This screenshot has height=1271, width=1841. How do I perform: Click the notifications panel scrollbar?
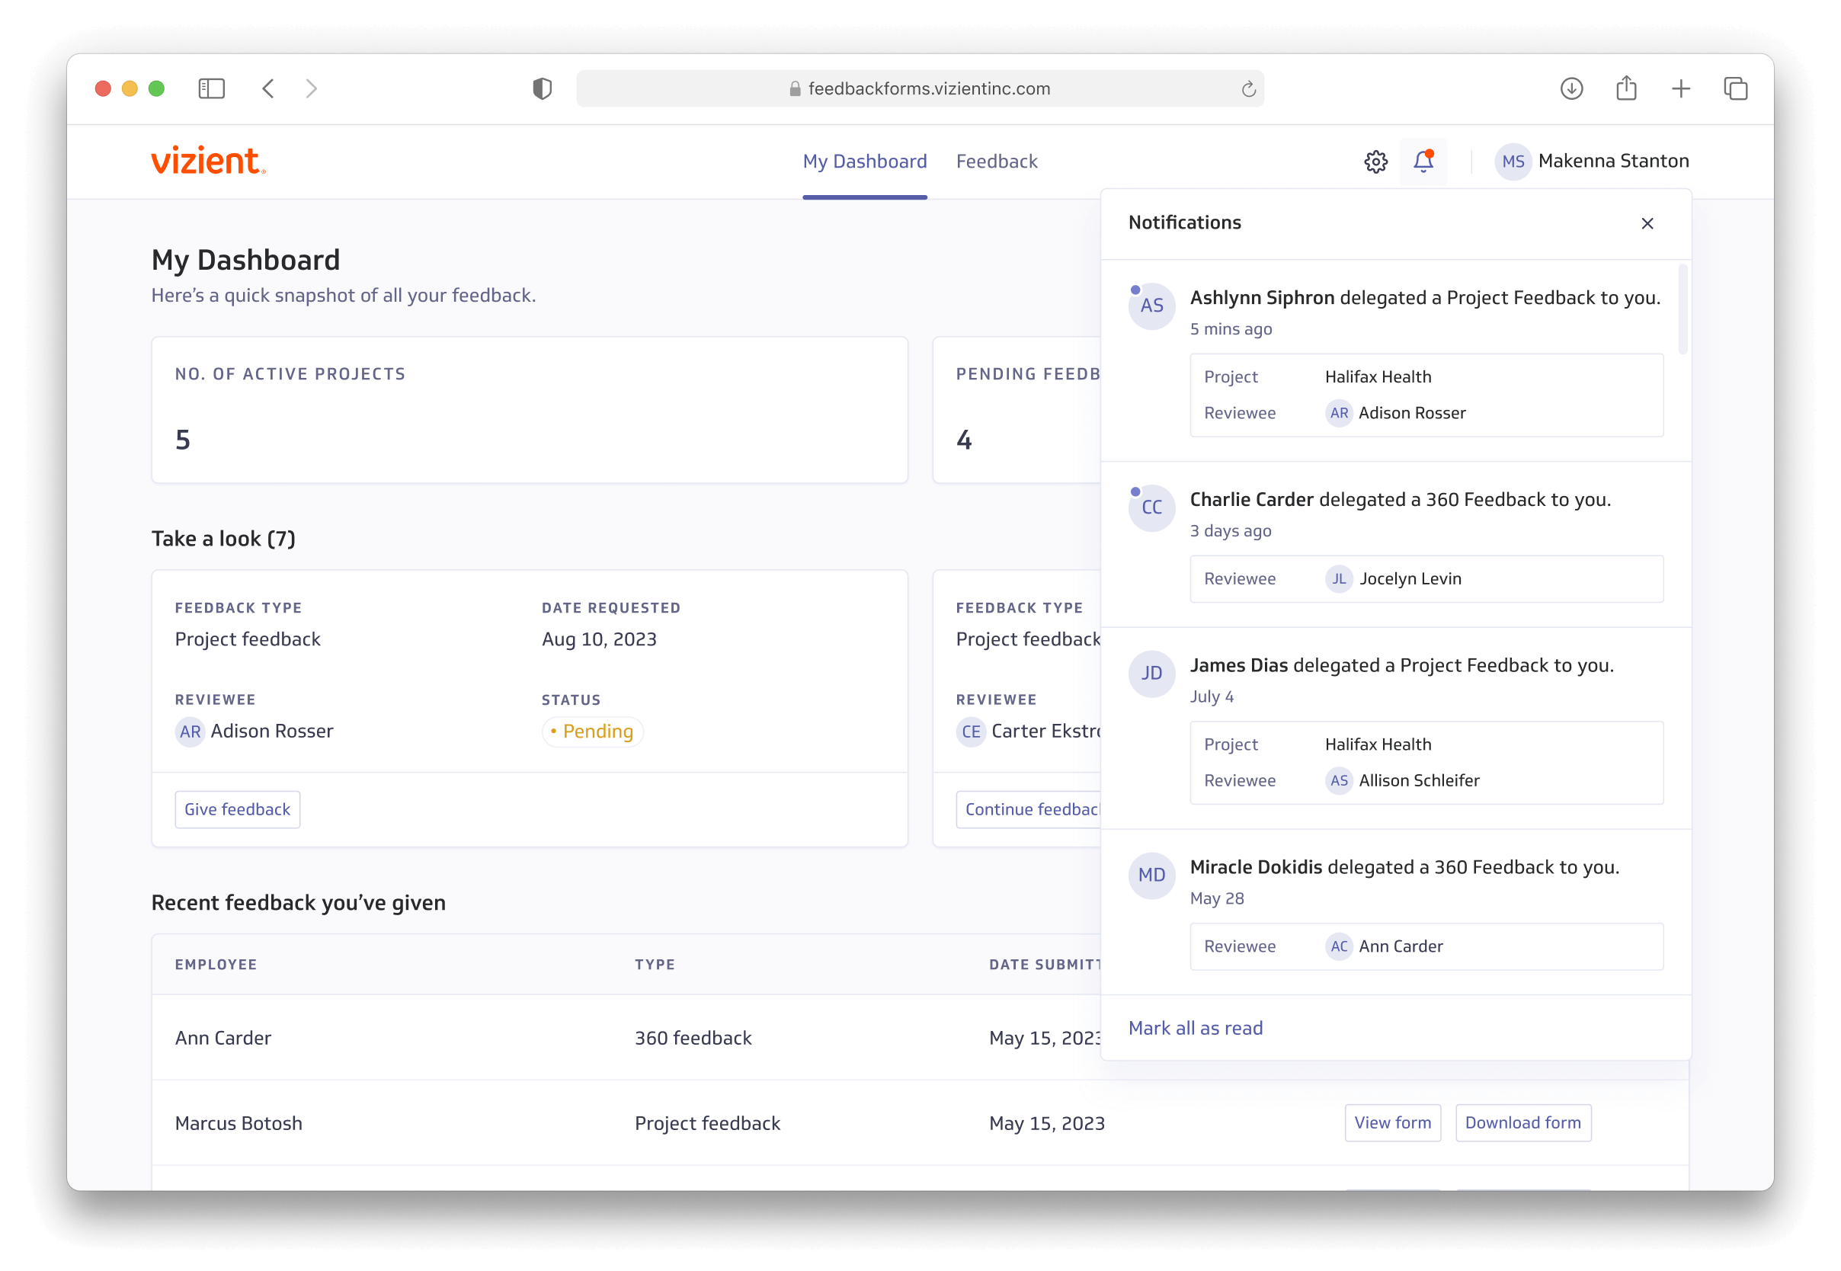(x=1683, y=309)
